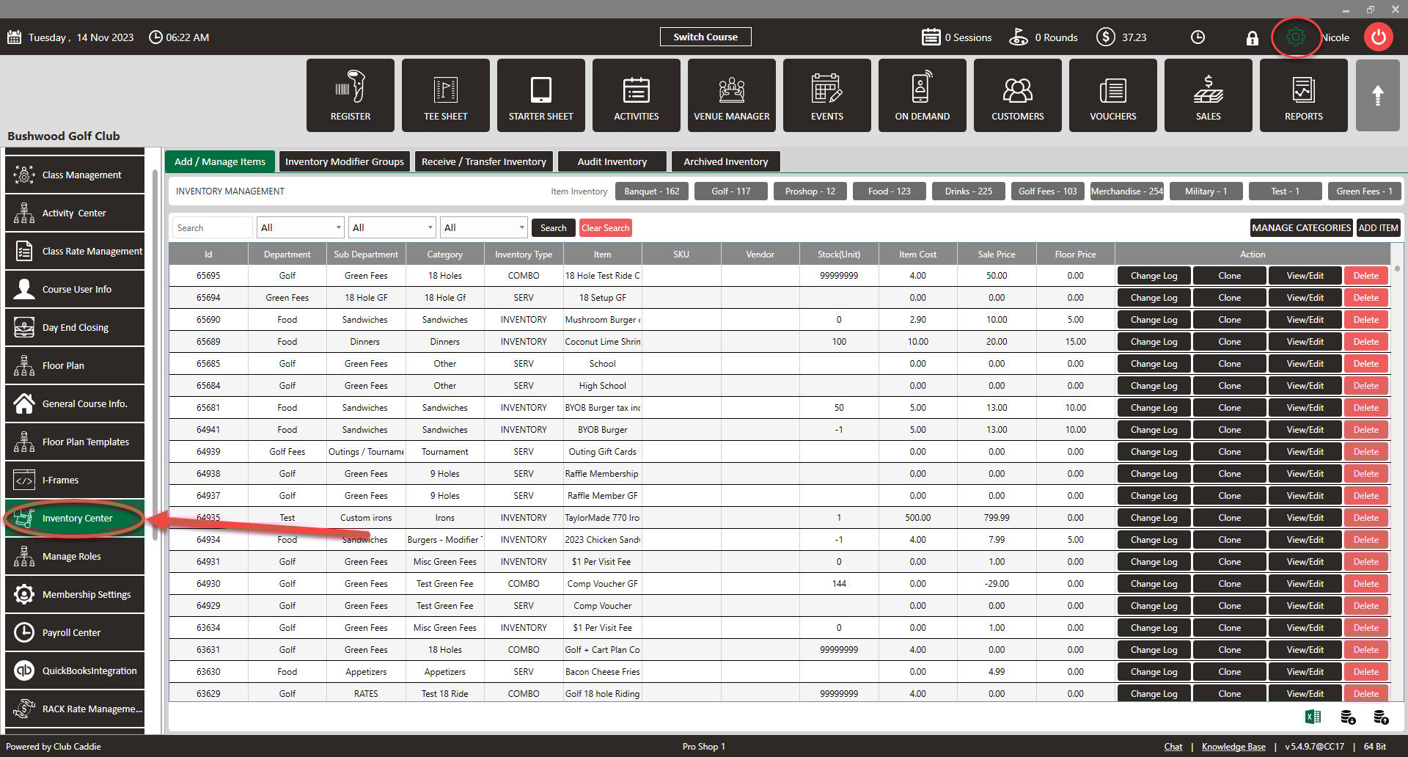This screenshot has width=1408, height=757.
Task: Click the sidebar vertical scrollbar
Action: [x=155, y=356]
